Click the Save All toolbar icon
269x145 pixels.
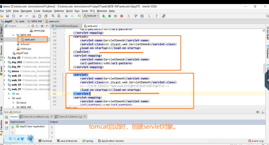(x=8, y=16)
